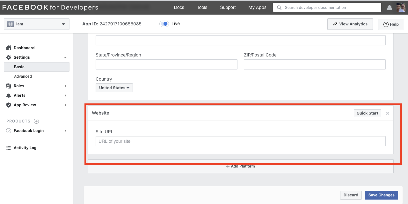This screenshot has width=408, height=204.
Task: Open the My Apps menu
Action: coord(257,7)
